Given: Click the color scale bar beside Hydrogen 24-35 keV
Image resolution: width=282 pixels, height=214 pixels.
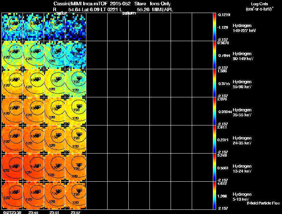Looking at the screenshot, I should (x=214, y=139).
